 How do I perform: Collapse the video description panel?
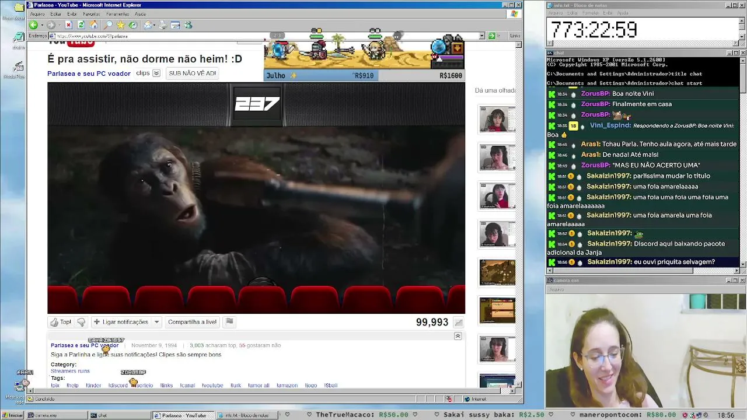[x=458, y=336]
